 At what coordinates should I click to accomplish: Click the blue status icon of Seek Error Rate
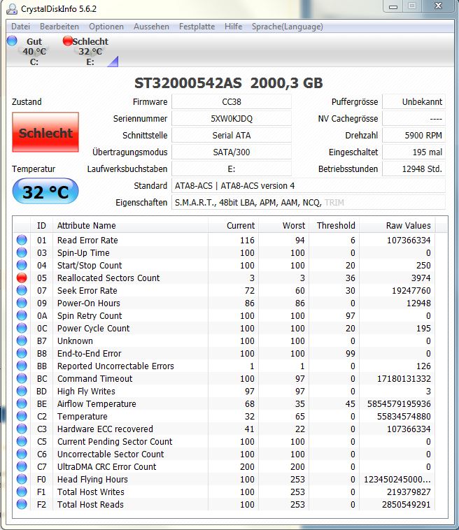coord(22,290)
